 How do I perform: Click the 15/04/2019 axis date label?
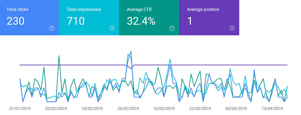tap(272, 109)
